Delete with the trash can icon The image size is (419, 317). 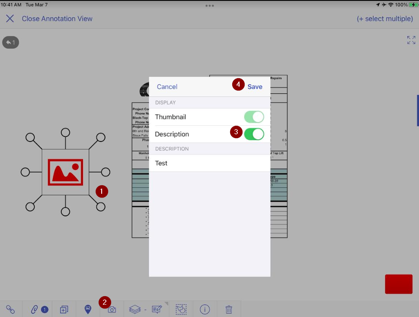tap(229, 309)
